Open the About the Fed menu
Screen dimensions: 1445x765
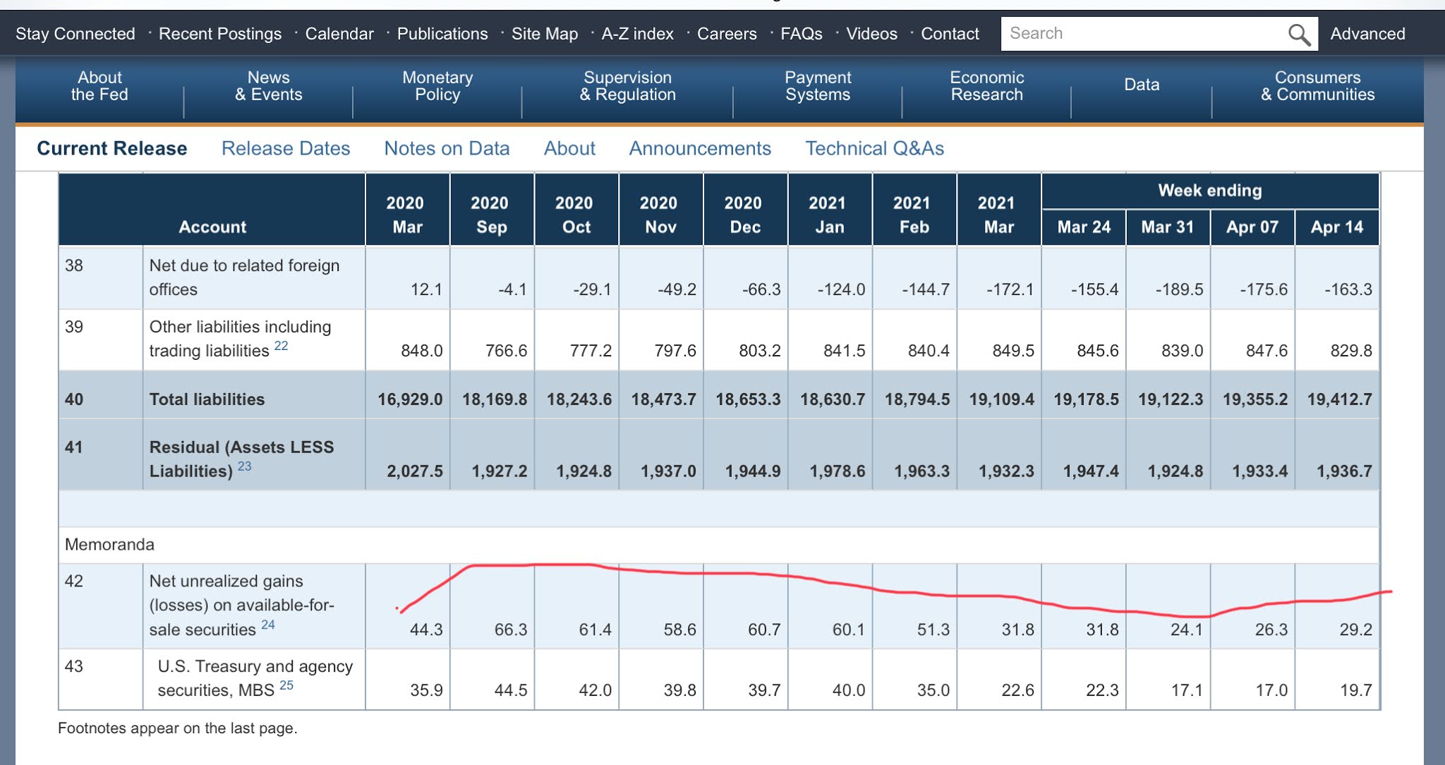tap(99, 86)
